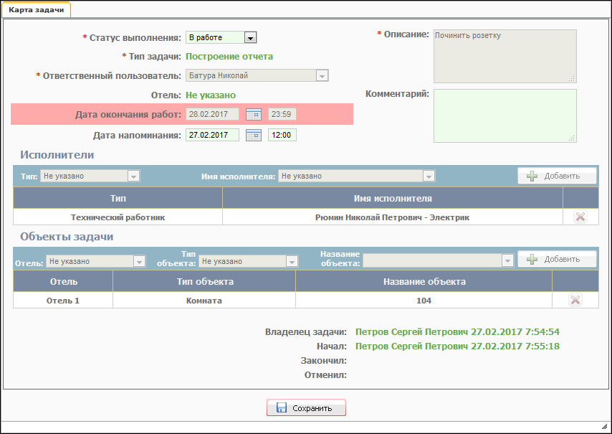
Task: Click the Описание text area
Action: pos(505,56)
